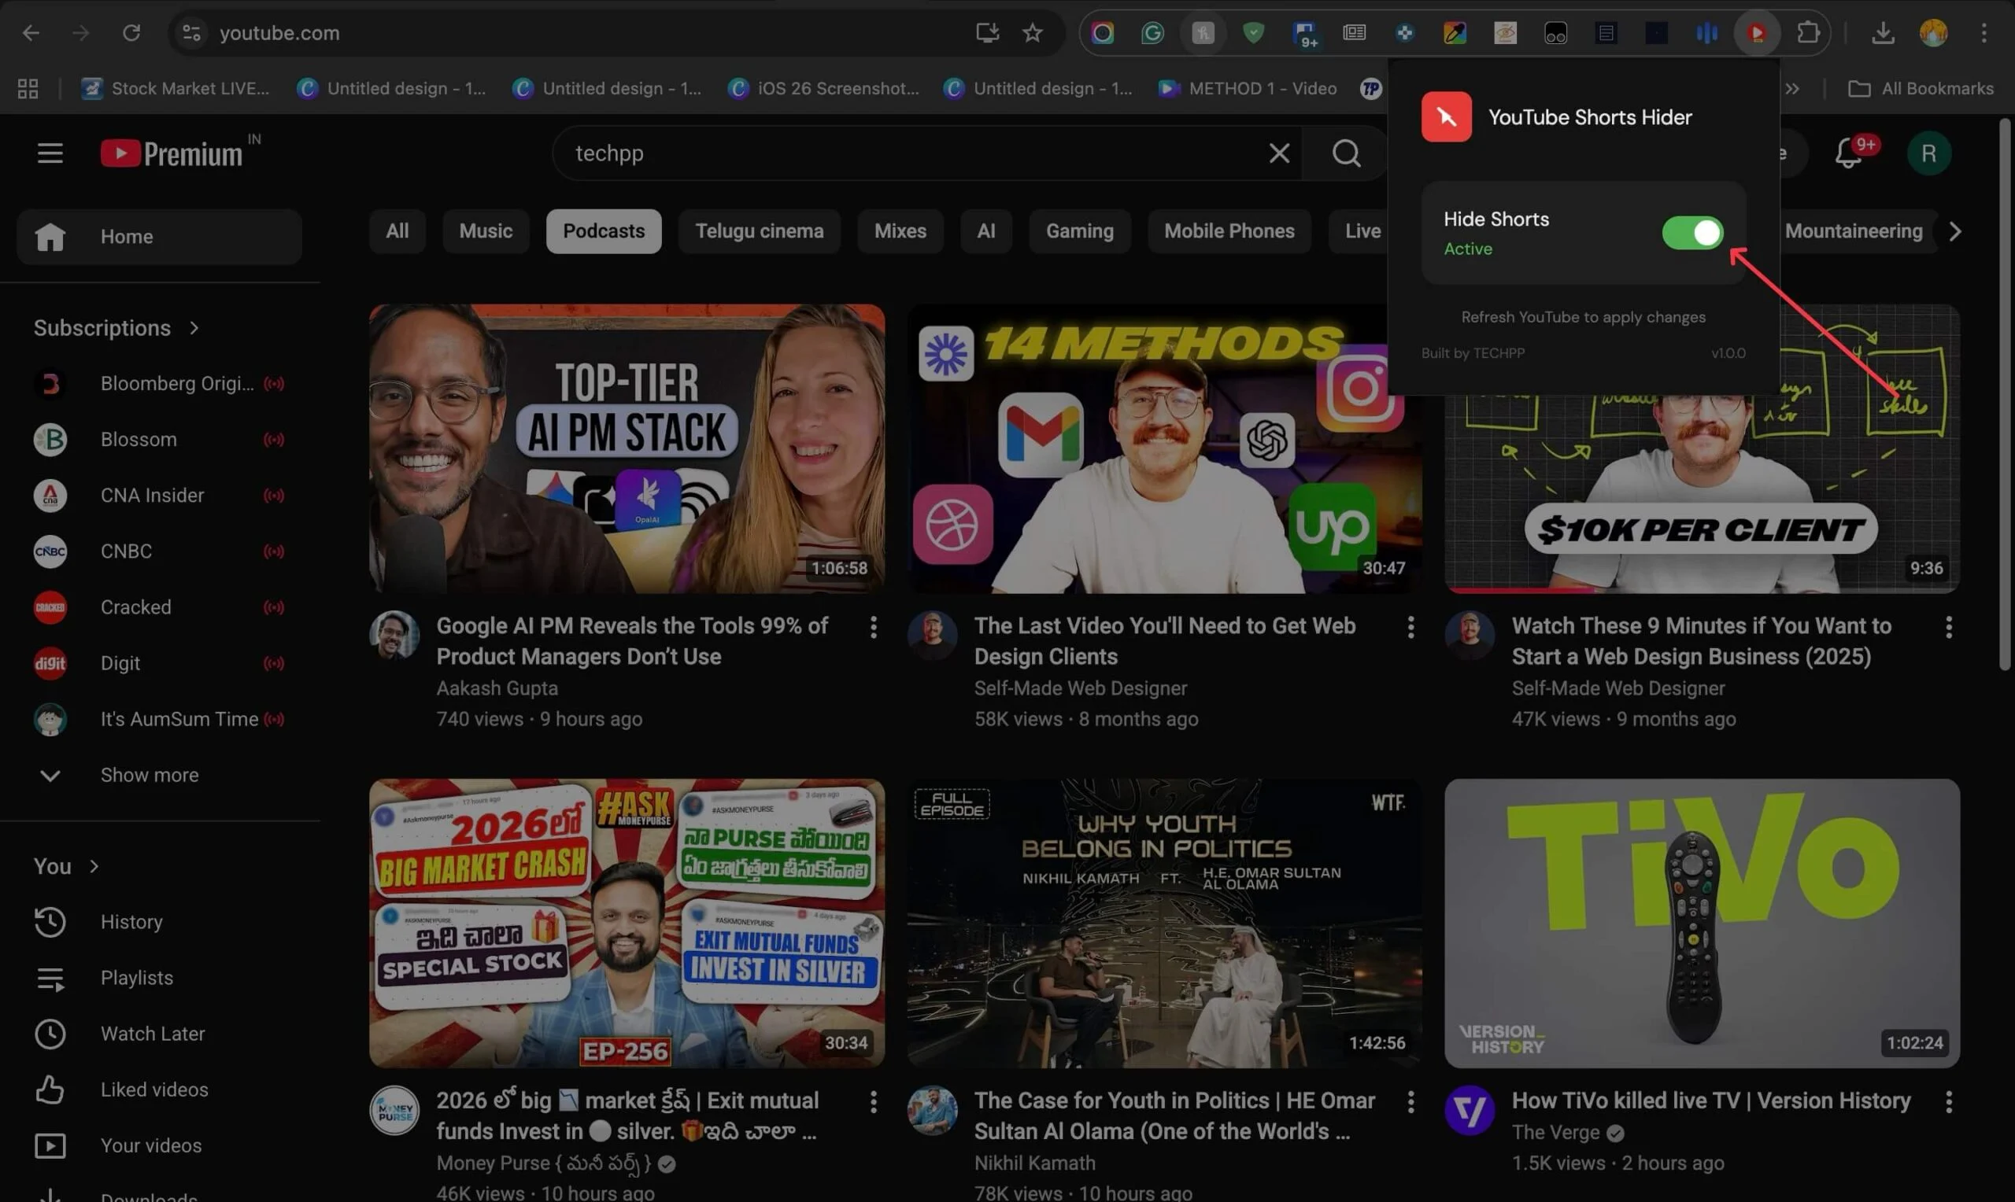2015x1202 pixels.
Task: Toggle the Grammarly extension in the toolbar
Action: [x=1152, y=32]
